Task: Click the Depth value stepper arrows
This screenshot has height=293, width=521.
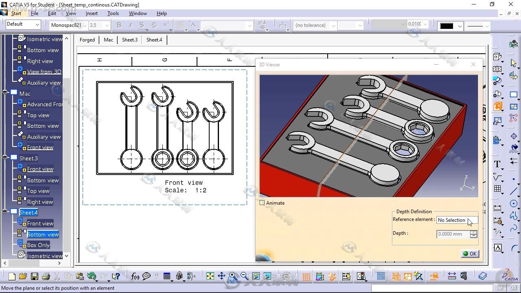Action: (x=473, y=234)
